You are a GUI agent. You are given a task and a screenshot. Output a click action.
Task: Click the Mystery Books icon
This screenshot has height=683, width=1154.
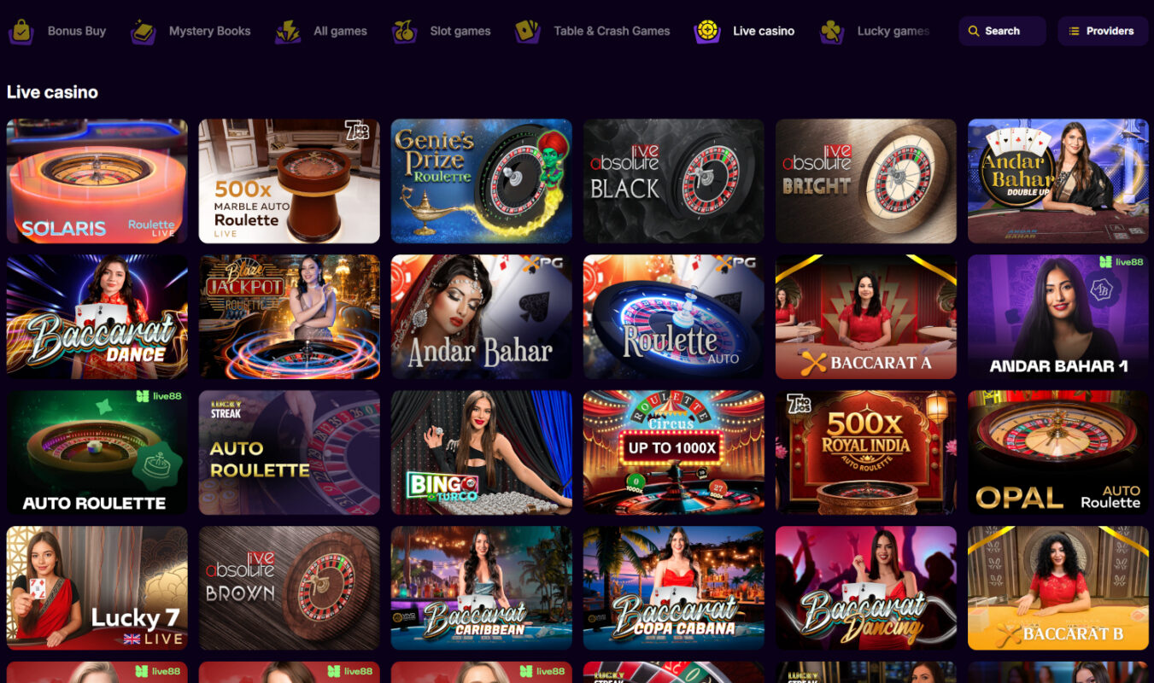pyautogui.click(x=143, y=32)
